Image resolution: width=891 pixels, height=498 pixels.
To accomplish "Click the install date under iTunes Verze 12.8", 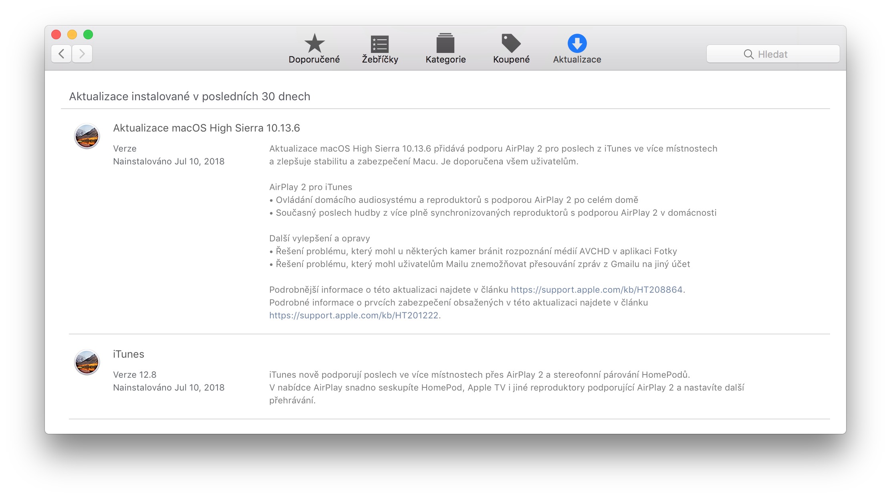I will (x=169, y=387).
